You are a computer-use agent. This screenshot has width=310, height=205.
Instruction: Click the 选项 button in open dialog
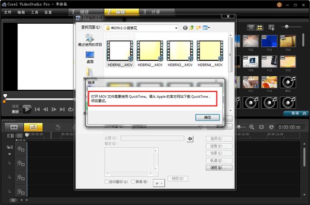coord(219,139)
